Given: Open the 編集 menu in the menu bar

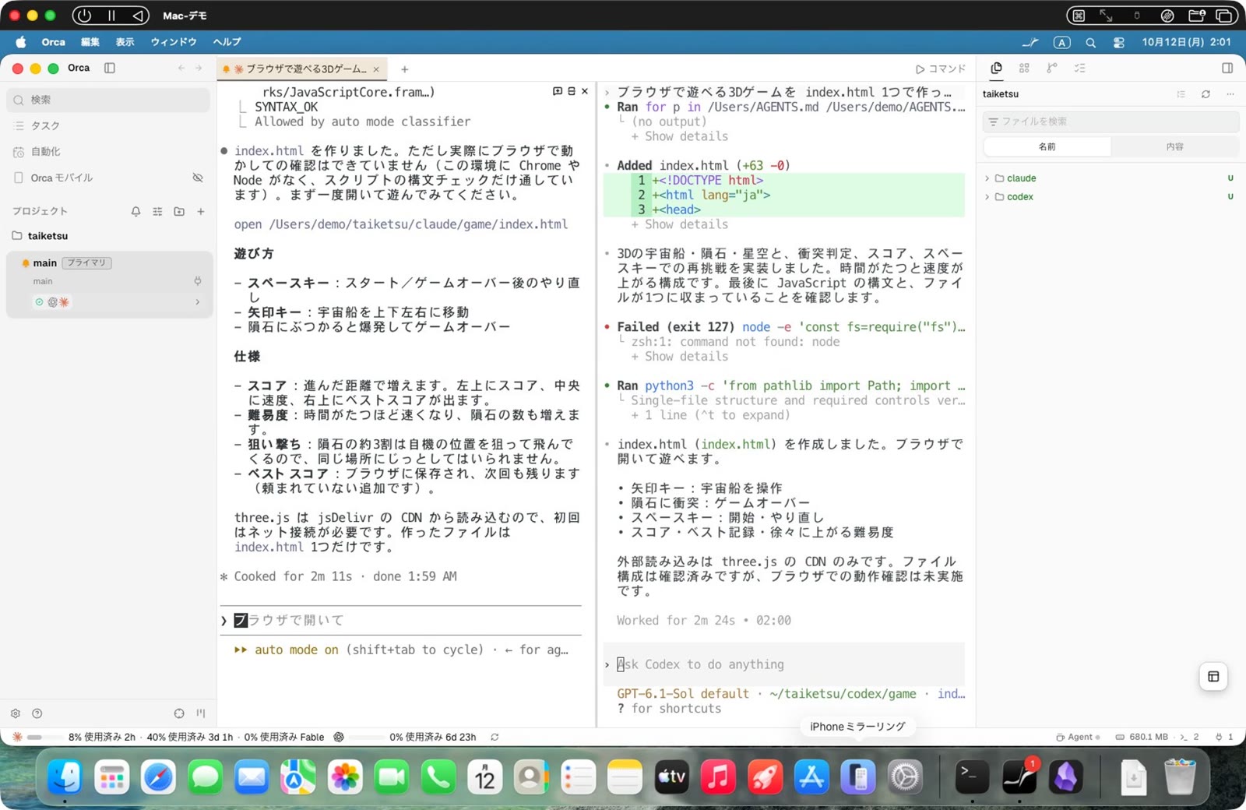Looking at the screenshot, I should click(x=90, y=42).
